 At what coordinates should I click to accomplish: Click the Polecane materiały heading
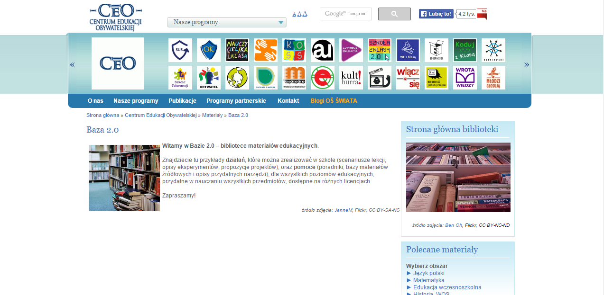pos(442,250)
